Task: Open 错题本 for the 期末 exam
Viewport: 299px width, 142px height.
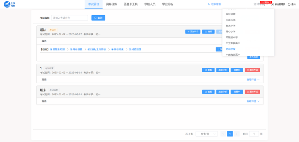Action: coord(237,92)
